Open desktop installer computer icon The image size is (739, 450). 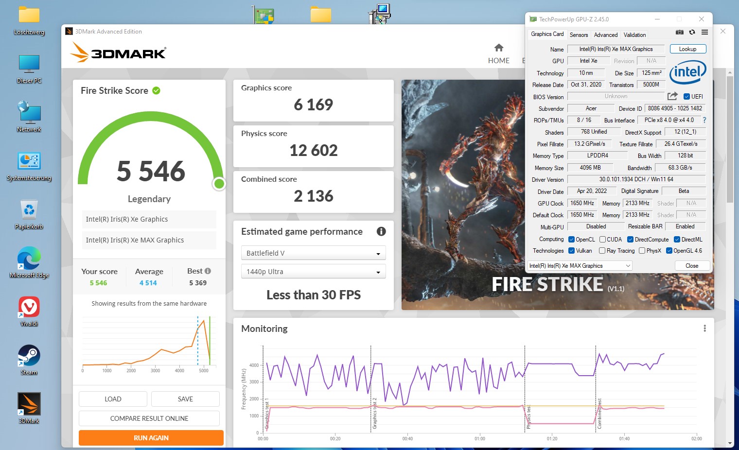(380, 14)
